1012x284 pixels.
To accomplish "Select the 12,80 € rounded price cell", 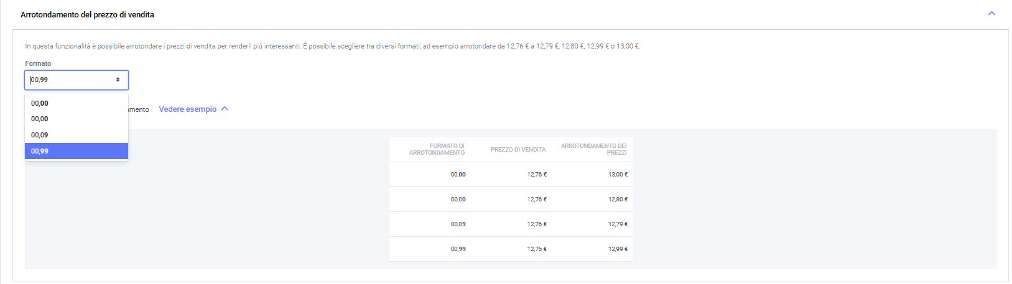I will coord(618,199).
